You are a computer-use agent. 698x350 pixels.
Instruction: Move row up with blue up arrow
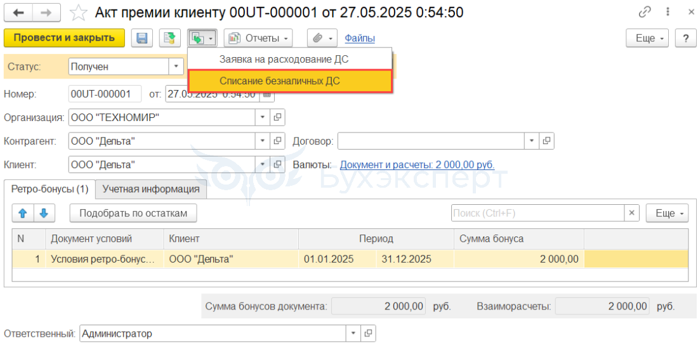coord(23,214)
